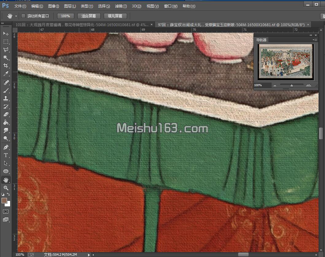This screenshot has width=325, height=257.
Task: Click the Navigator 100% zoom field
Action: (262, 85)
